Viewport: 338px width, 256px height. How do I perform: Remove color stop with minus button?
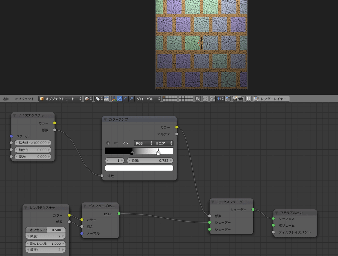(116, 143)
